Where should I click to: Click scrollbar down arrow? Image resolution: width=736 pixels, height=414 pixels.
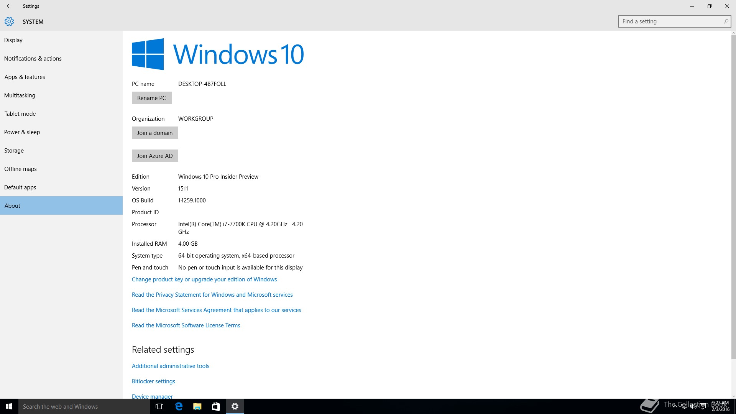point(733,396)
